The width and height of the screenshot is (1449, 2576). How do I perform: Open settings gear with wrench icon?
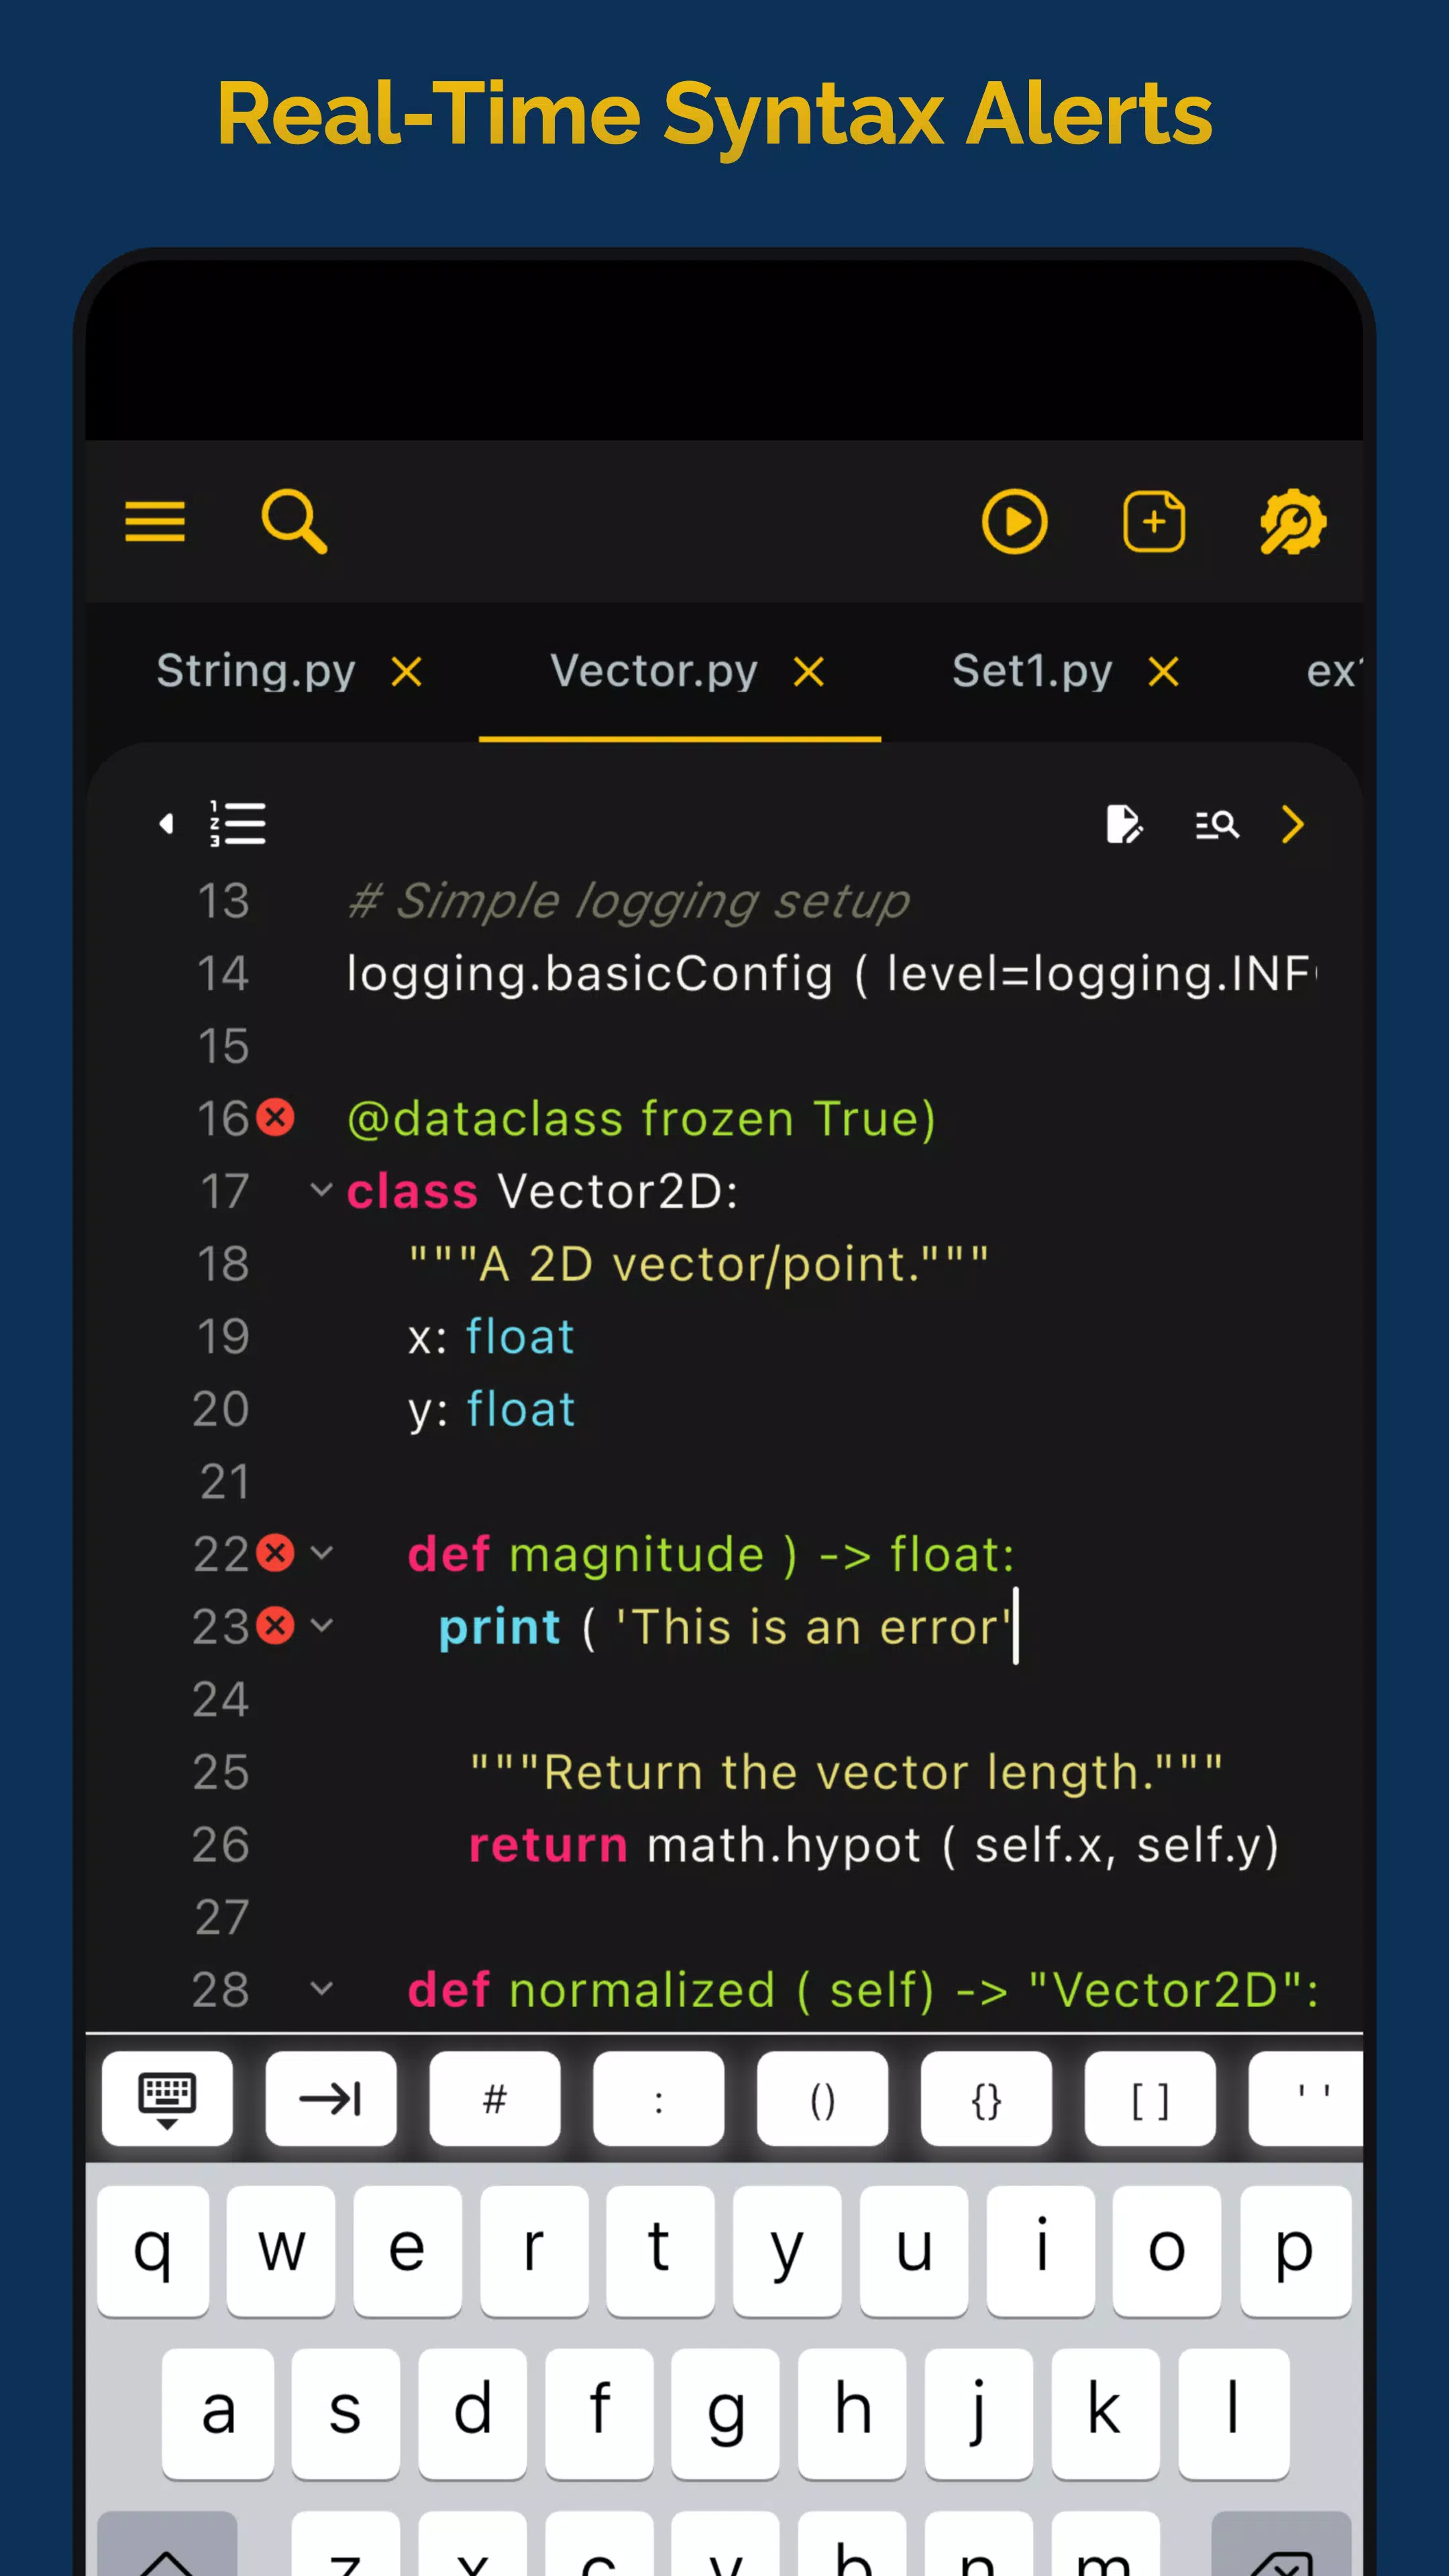[1293, 521]
